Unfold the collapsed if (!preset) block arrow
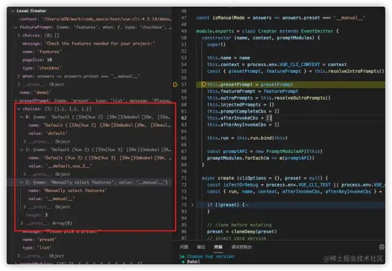Image resolution: width=392 pixels, height=271 pixels. pyautogui.click(x=192, y=205)
